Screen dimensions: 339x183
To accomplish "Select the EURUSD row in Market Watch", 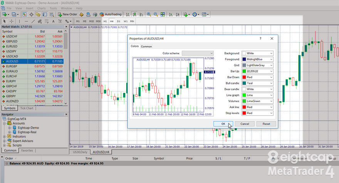I will point(32,46).
